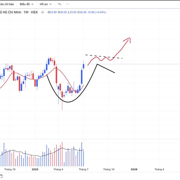
Task: Click the change value +0.95 (+4.04%)
Action: click(97, 12)
